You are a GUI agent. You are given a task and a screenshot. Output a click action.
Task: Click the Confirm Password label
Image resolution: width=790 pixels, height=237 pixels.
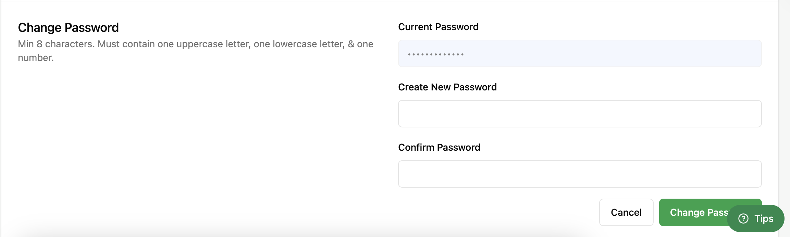point(439,147)
